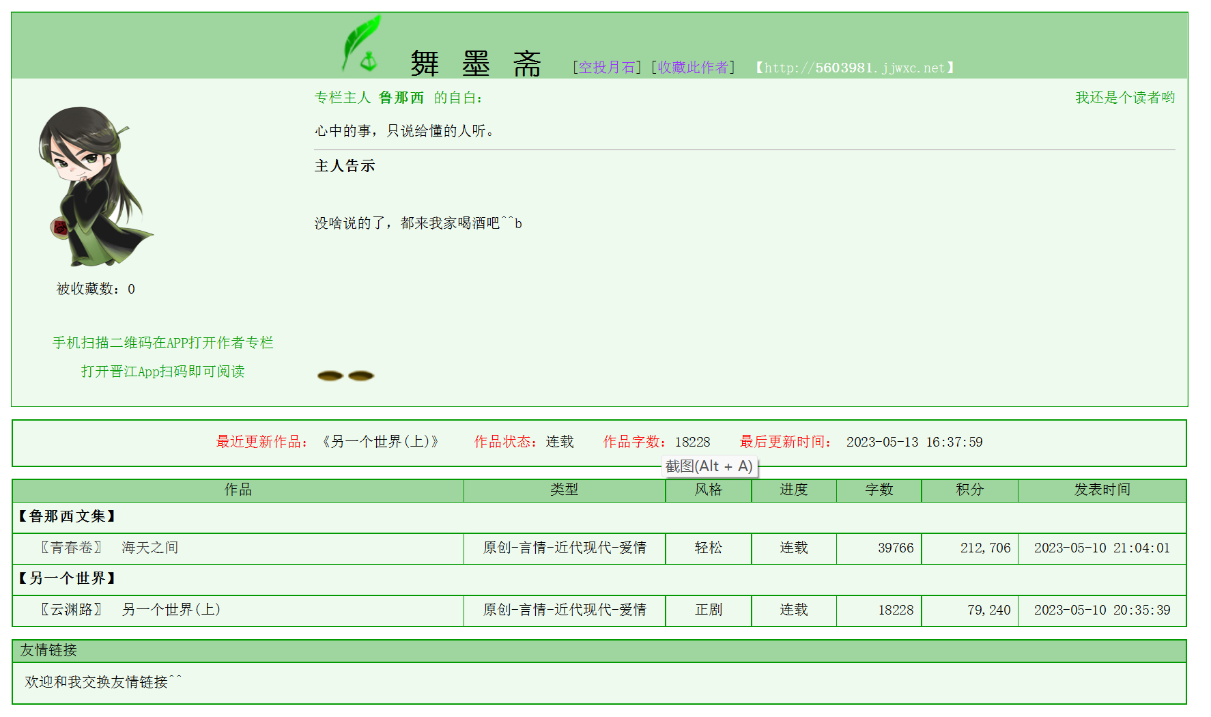Click the 舞墨斋 column title
Image resolution: width=1211 pixels, height=717 pixels.
(x=476, y=64)
